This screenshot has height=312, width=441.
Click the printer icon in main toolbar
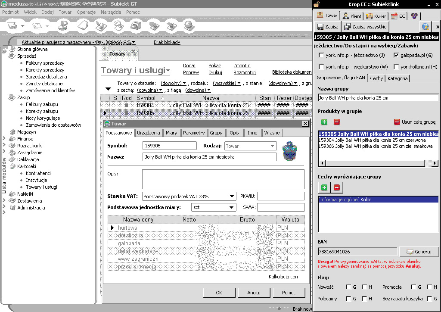(136, 26)
